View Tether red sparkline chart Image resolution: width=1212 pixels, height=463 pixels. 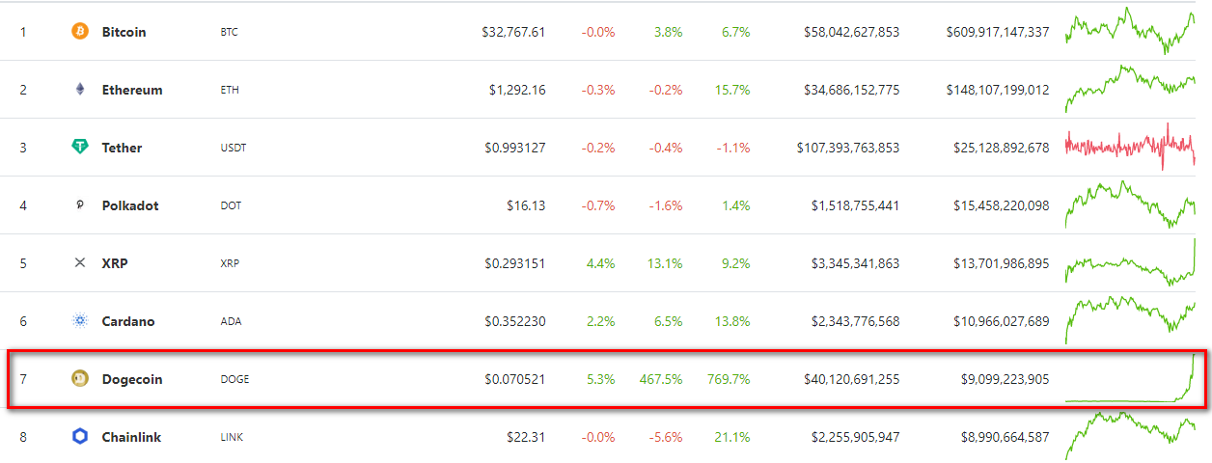click(x=1130, y=147)
